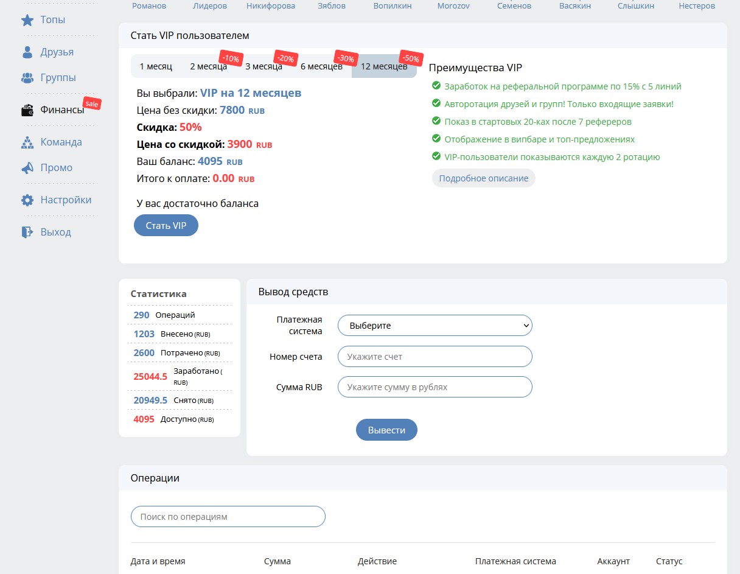
Task: Click the checkmark beside VIP-пользователи показываются
Action: 436,156
